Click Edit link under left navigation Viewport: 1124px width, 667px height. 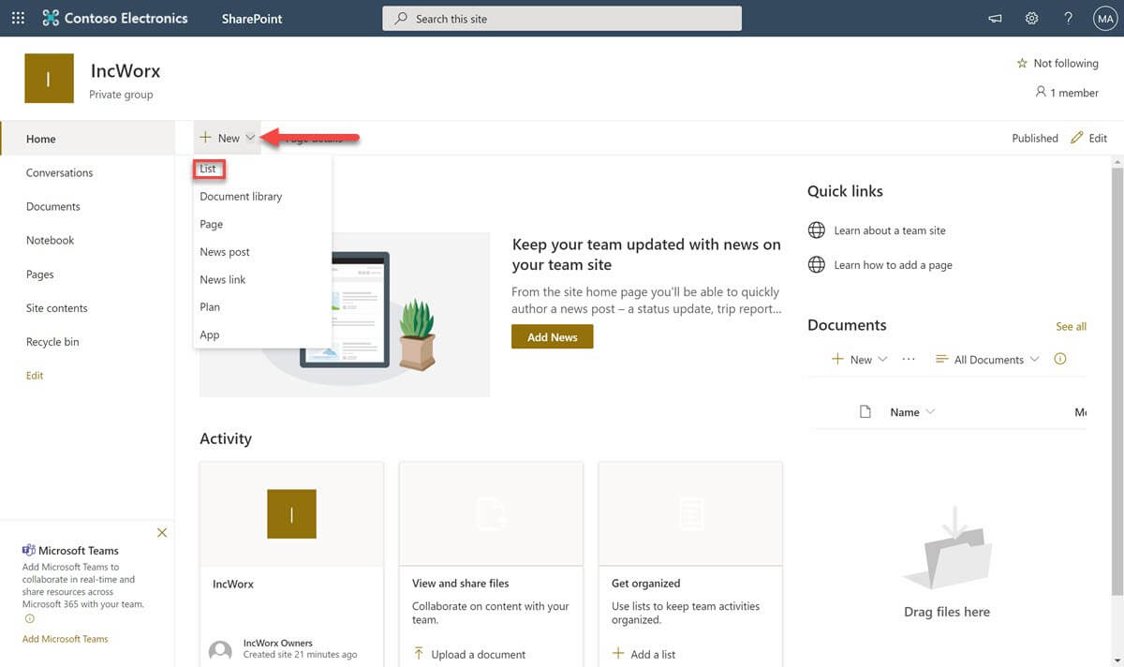click(35, 376)
